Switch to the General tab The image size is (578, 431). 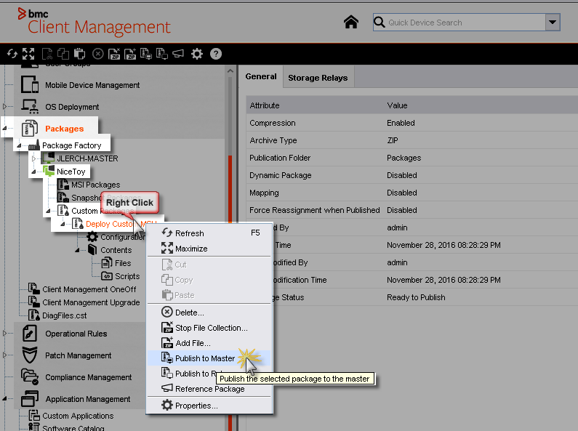[261, 76]
